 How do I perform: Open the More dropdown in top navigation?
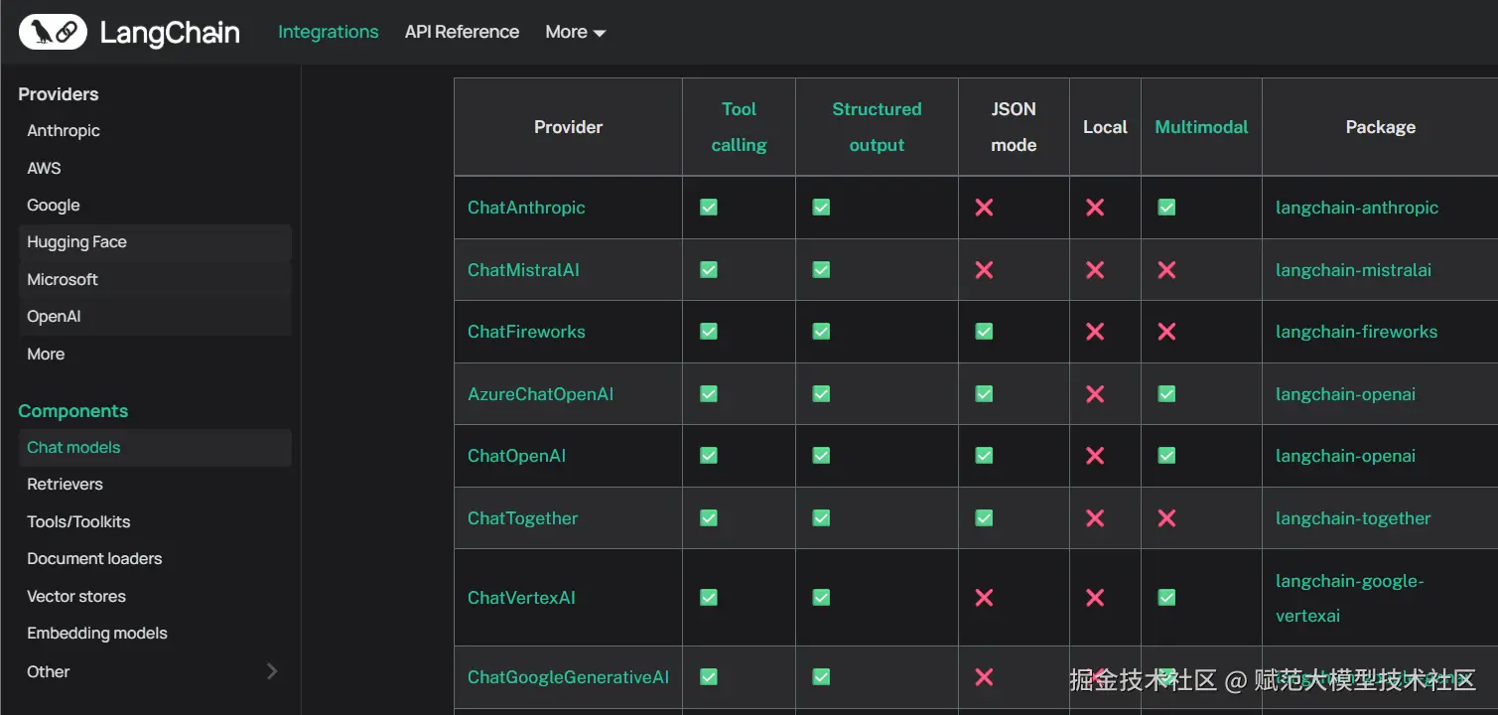pos(575,32)
